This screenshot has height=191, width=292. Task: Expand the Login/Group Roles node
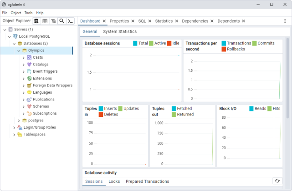[x=14, y=127]
